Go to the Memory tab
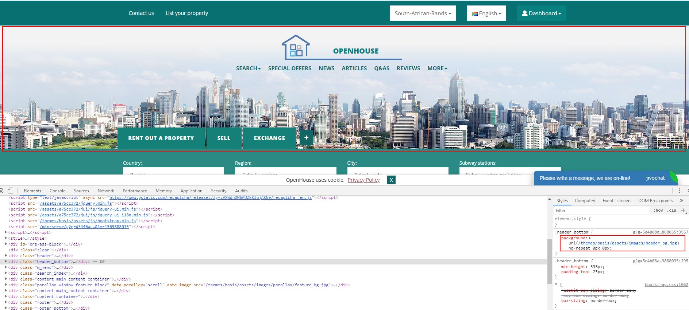The width and height of the screenshot is (689, 310). click(163, 191)
